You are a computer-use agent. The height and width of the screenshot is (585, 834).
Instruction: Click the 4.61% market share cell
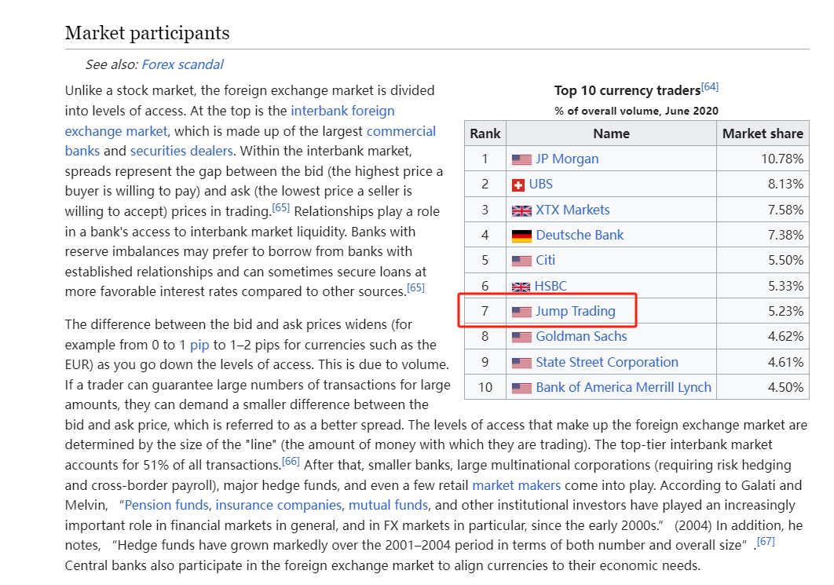click(763, 362)
